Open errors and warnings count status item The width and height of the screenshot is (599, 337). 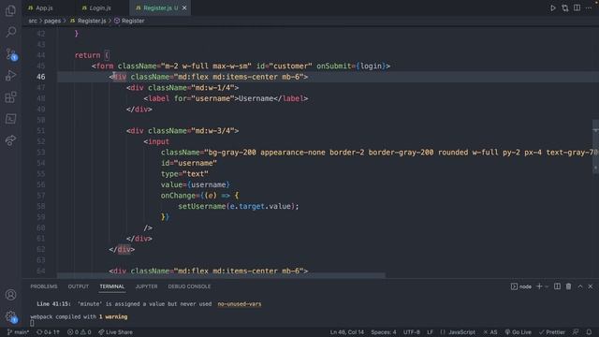[x=79, y=332]
